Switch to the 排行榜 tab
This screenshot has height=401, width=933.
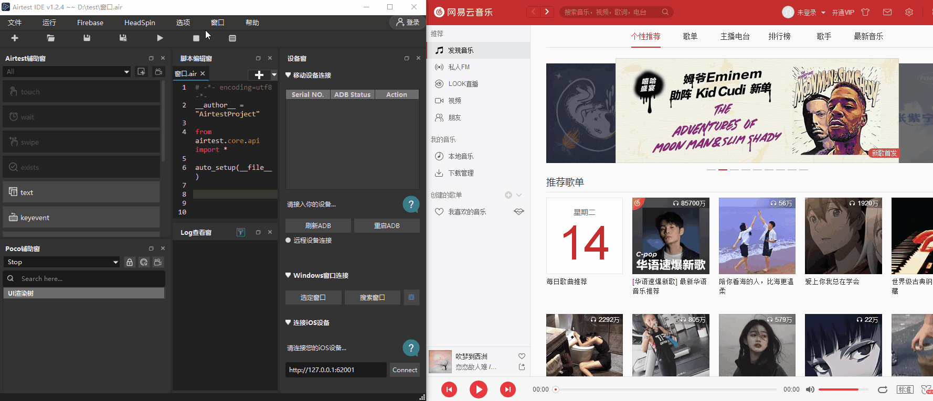[780, 36]
